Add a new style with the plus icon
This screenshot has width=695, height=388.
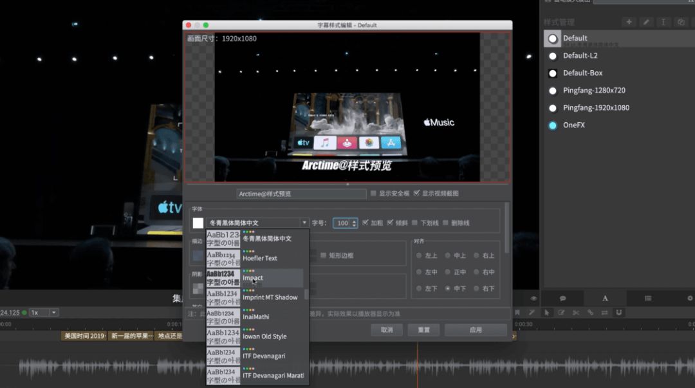coord(629,22)
